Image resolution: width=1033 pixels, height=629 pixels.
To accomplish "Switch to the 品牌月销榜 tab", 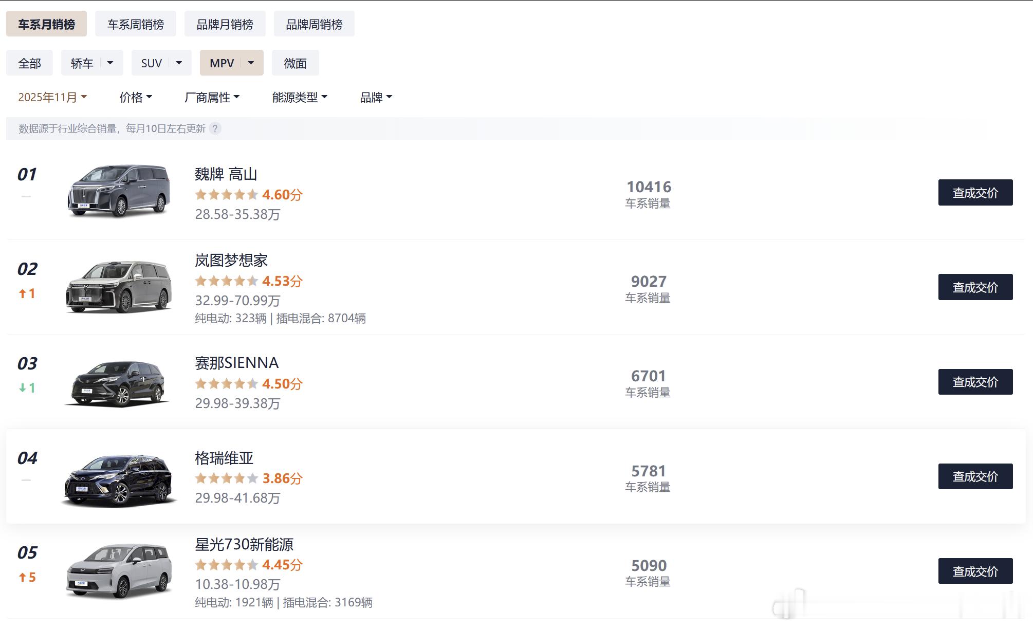I will coord(225,23).
